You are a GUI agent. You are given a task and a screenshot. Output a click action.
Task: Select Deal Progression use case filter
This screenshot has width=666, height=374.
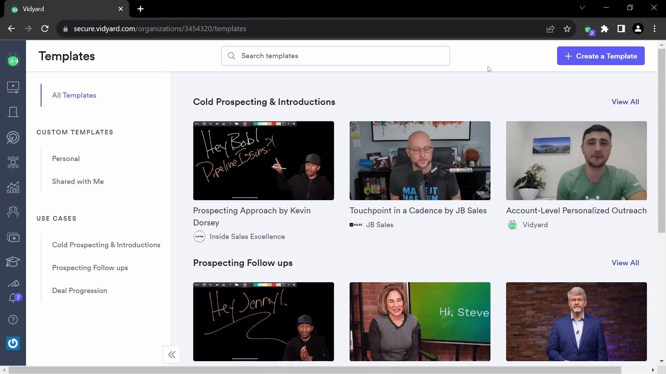tap(79, 291)
